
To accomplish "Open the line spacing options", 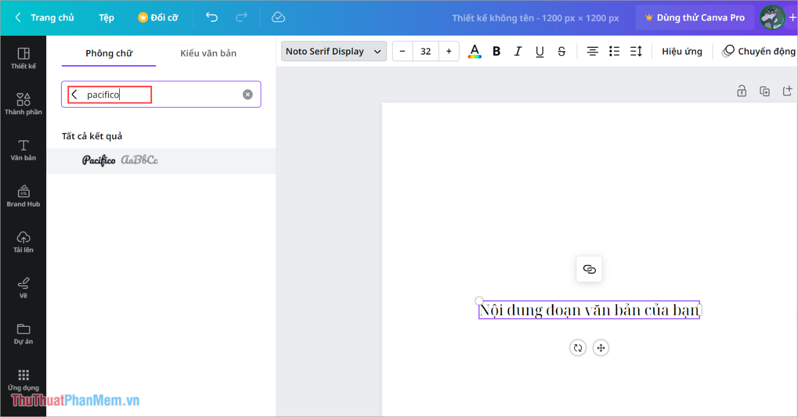I will [x=636, y=51].
